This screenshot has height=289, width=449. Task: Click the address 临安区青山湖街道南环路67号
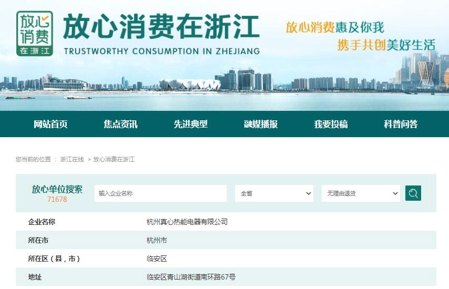(191, 277)
